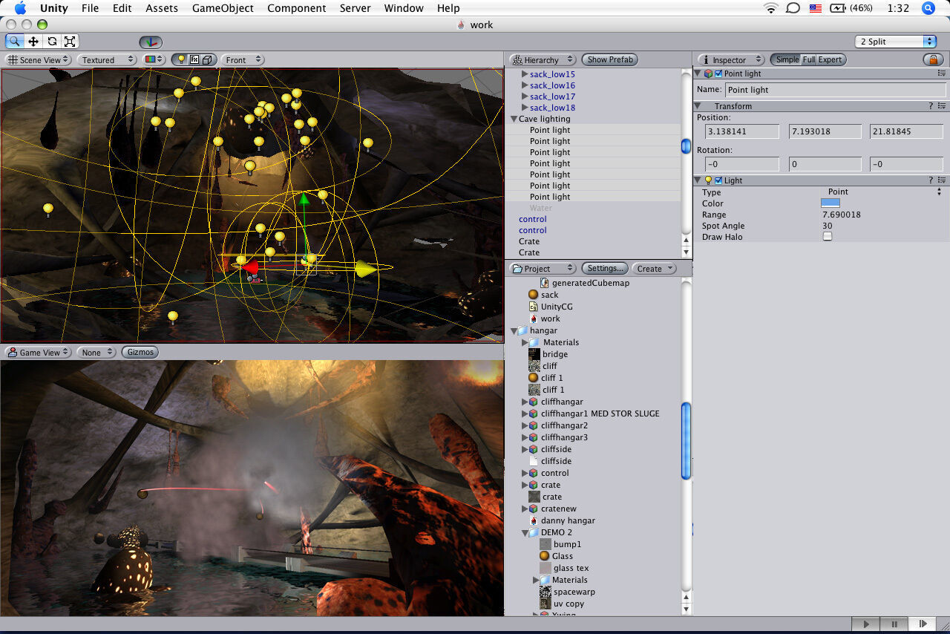Click the lightbulb lighting icon in Scene View
Screen dimensions: 950x634
[x=180, y=60]
